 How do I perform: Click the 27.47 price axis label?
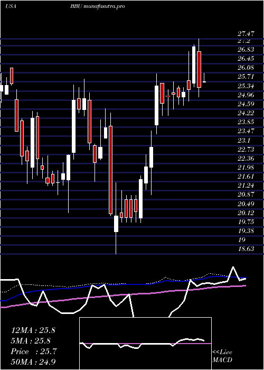point(246,34)
